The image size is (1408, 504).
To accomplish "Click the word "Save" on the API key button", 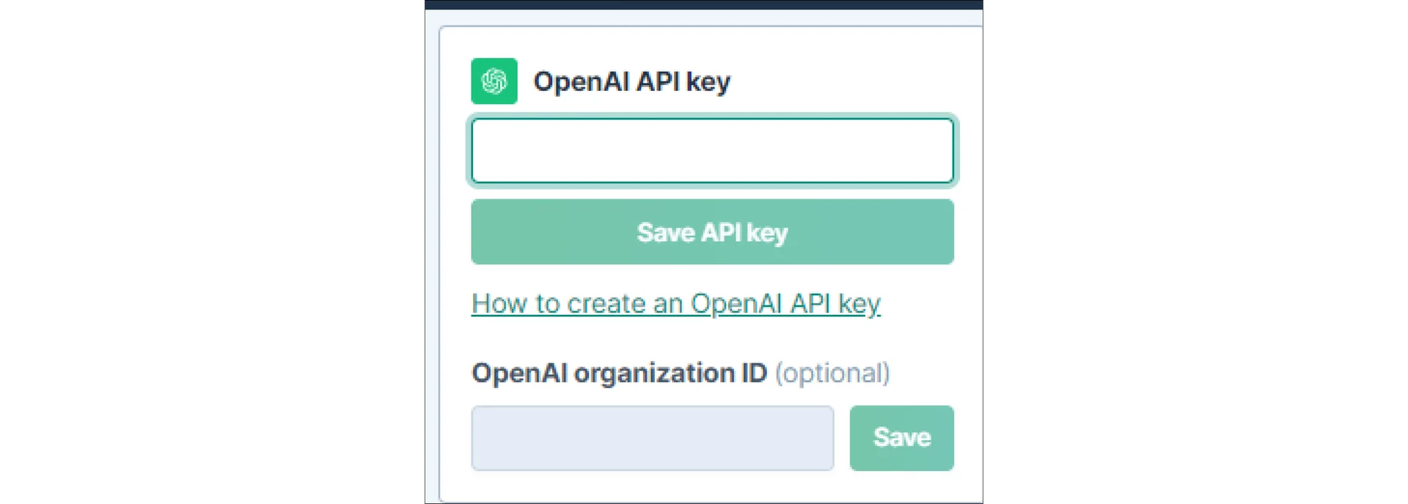I will tap(665, 232).
